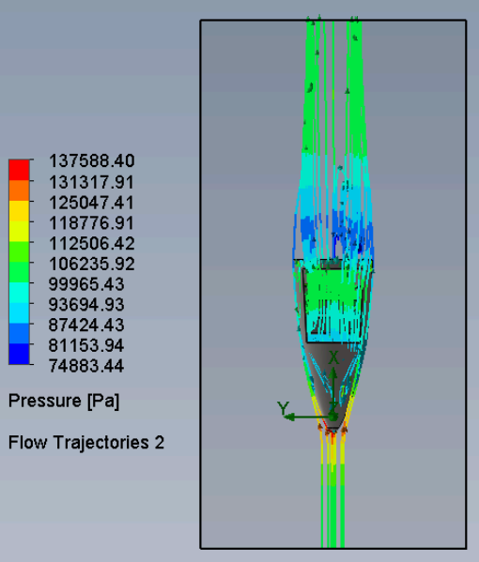Click the yellow band of color legend
Screen dimensions: 479x562
(x=19, y=211)
